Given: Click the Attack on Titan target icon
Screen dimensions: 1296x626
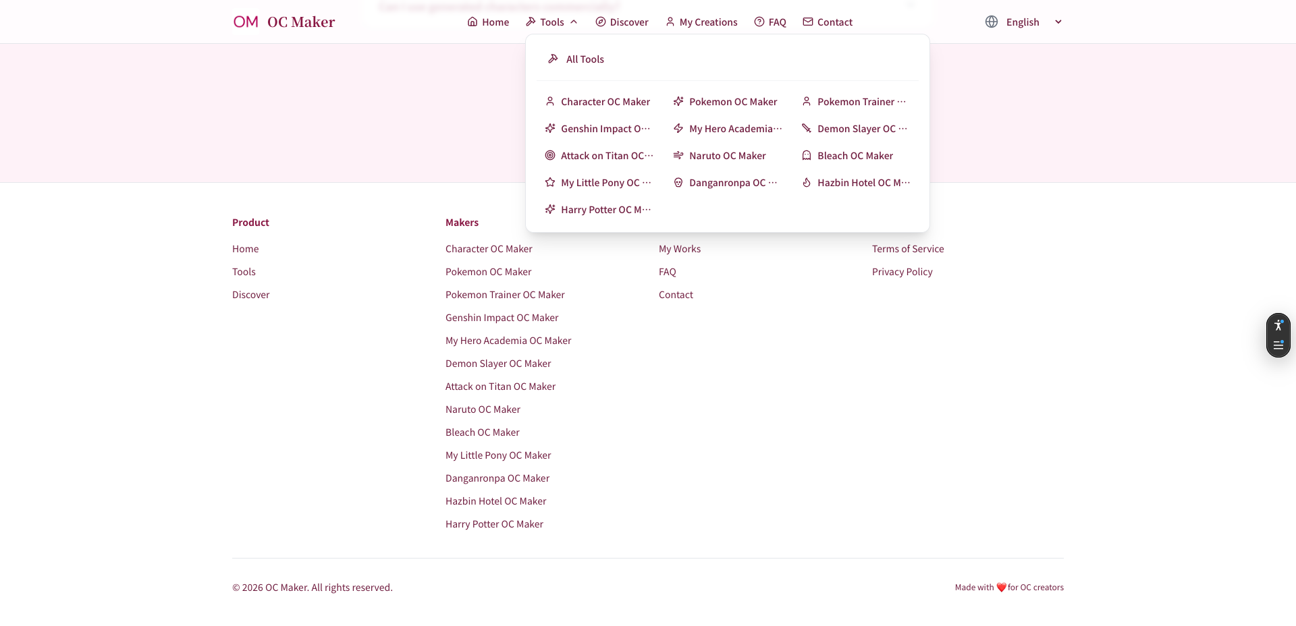Looking at the screenshot, I should [550, 155].
